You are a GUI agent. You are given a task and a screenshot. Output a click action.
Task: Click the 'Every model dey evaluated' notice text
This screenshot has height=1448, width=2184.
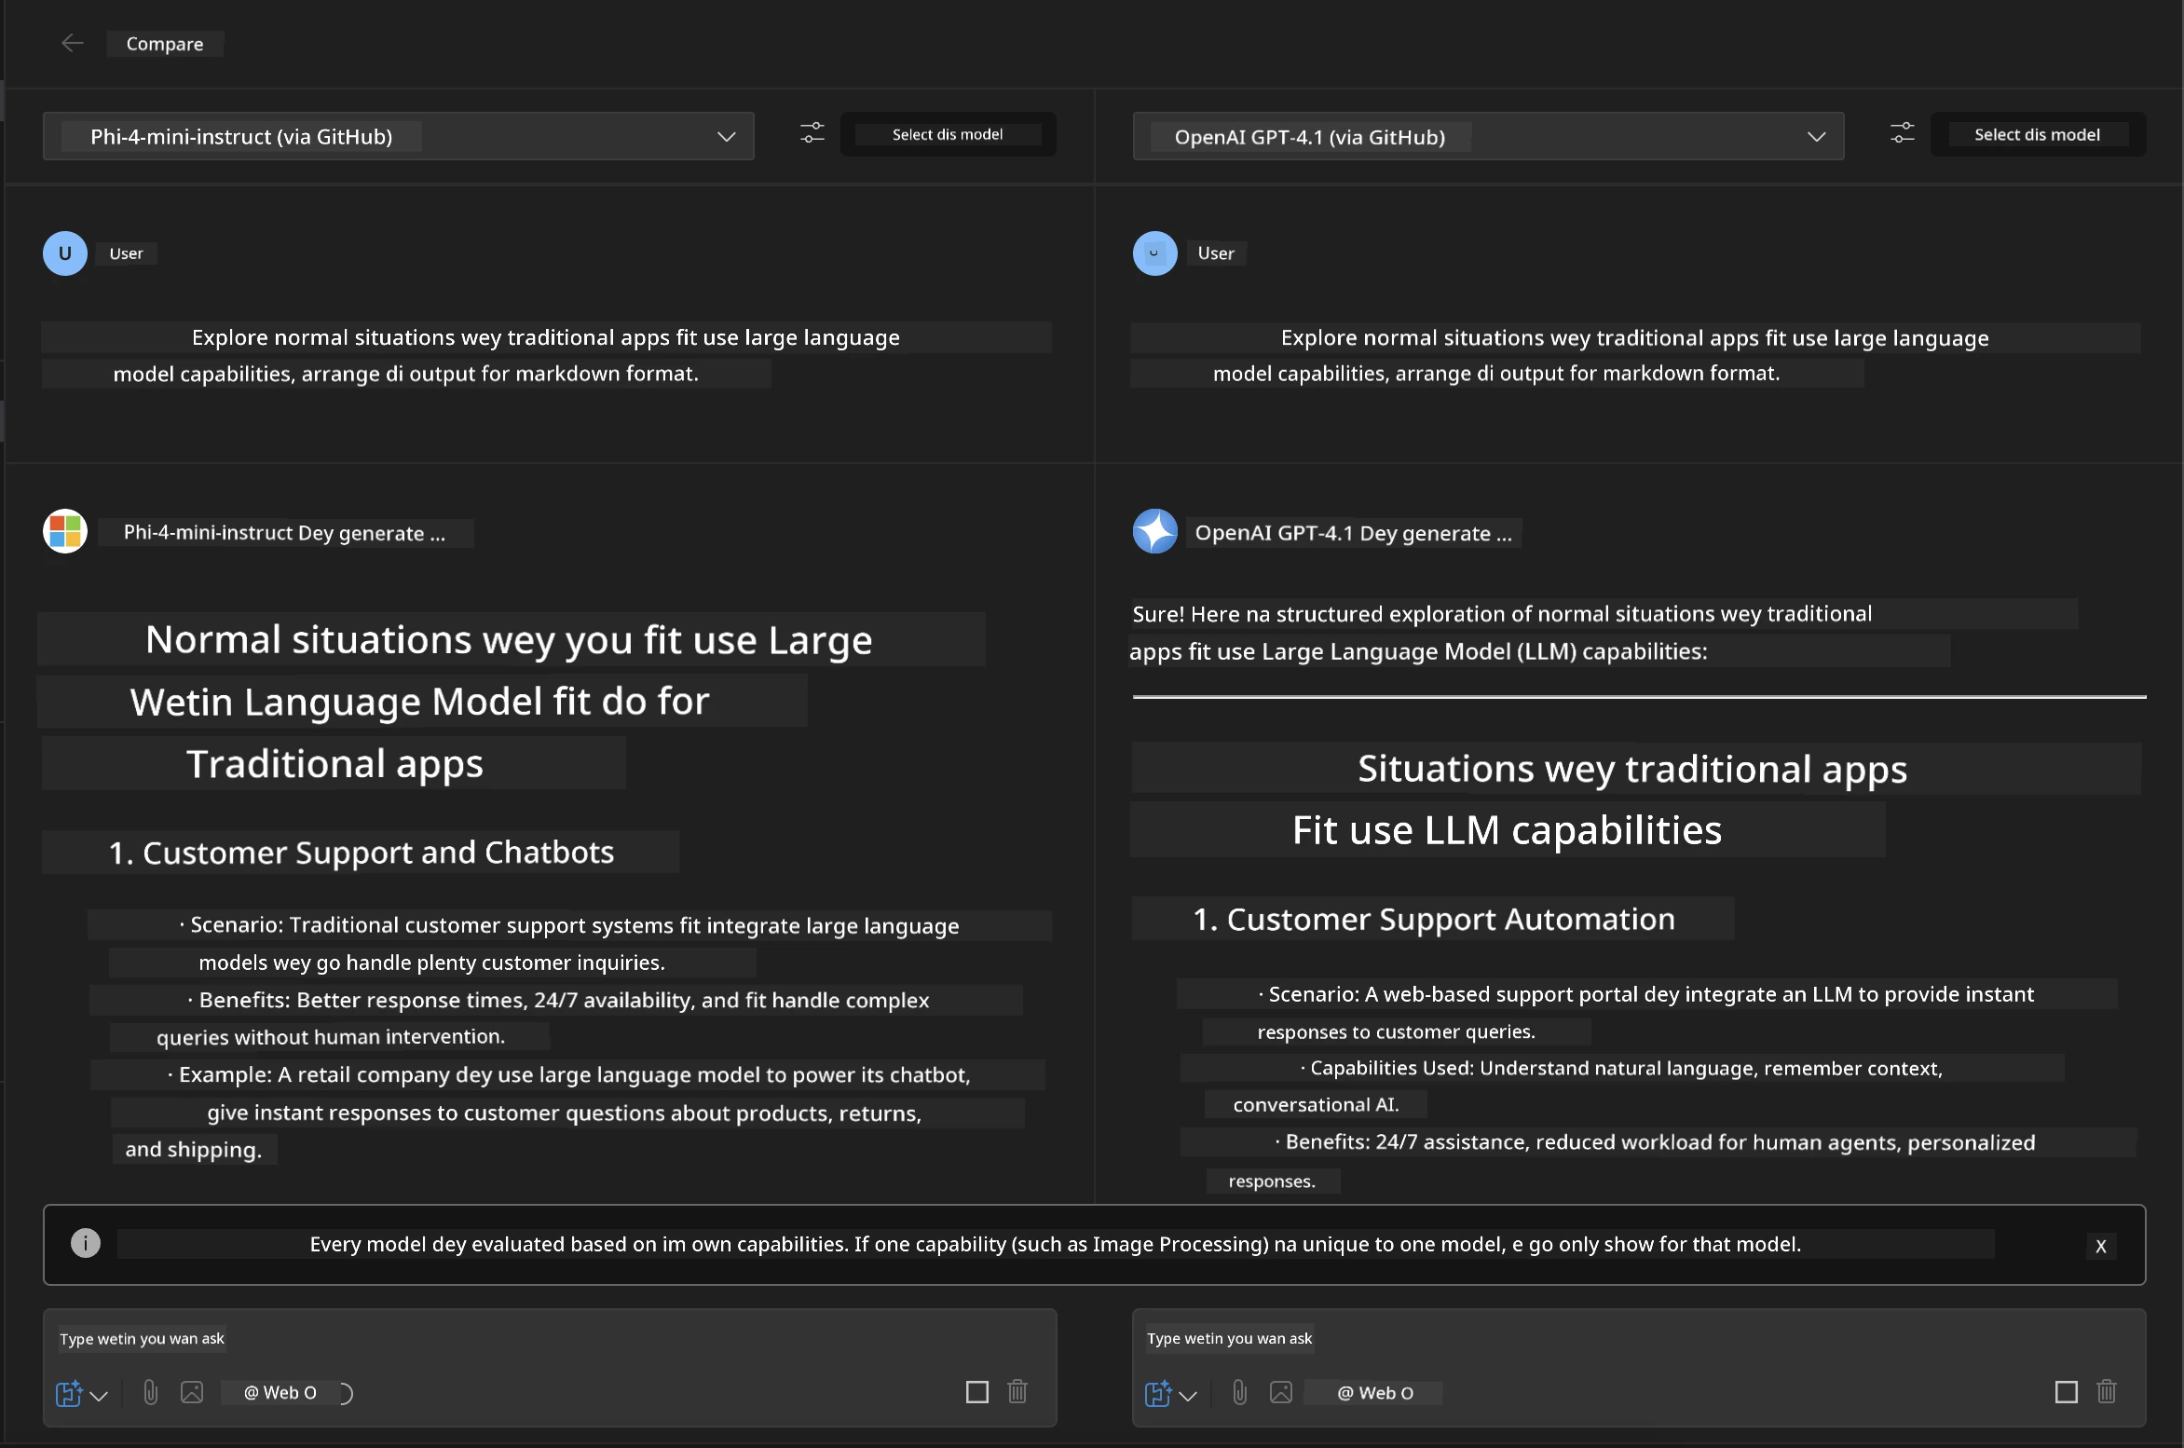click(x=1056, y=1244)
